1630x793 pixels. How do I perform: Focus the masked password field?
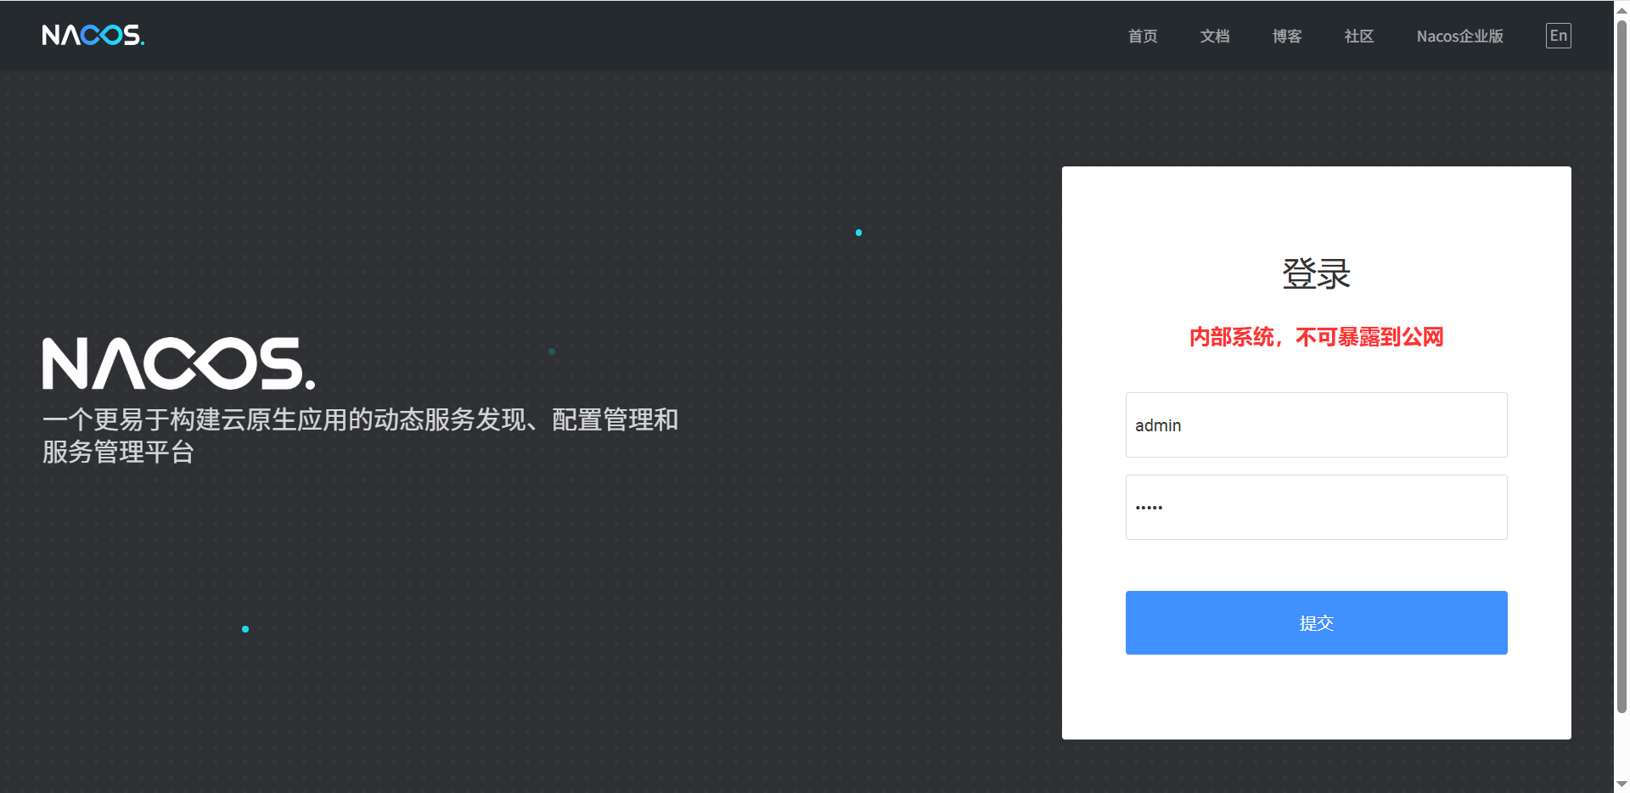tap(1317, 507)
